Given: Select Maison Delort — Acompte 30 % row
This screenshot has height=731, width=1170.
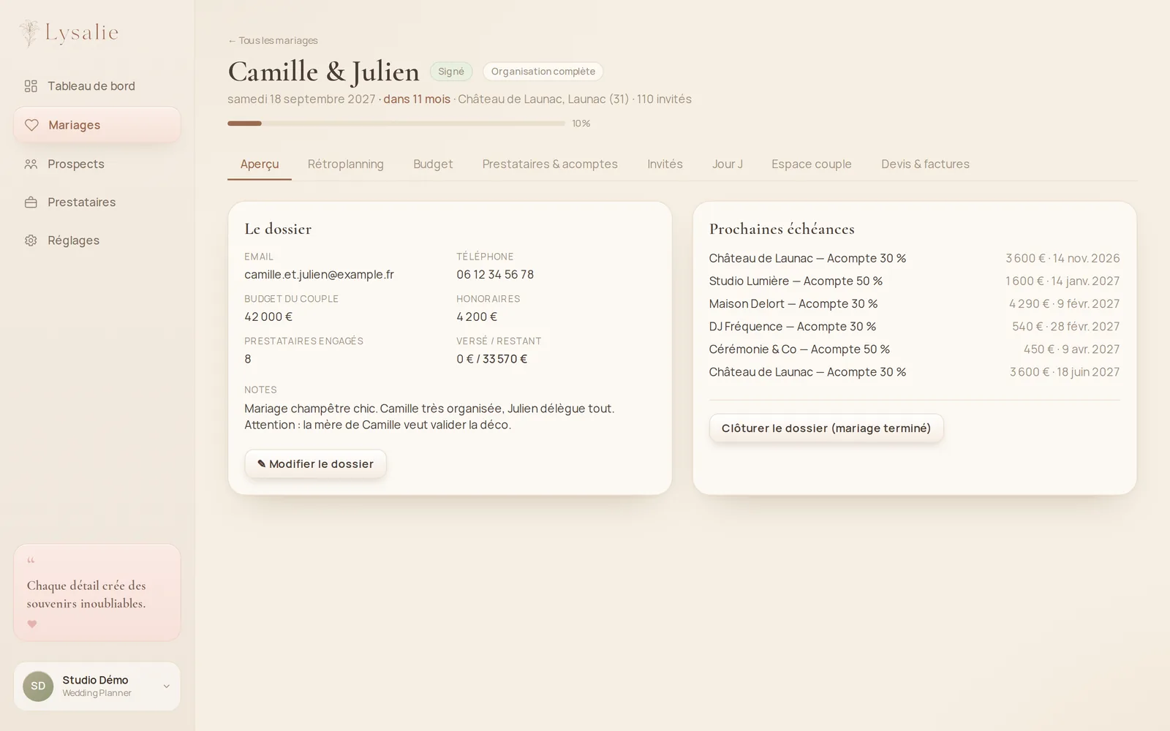Looking at the screenshot, I should 914,304.
